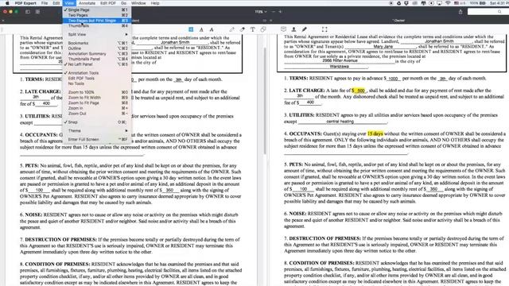This screenshot has height=286, width=509.
Task: Open the PDF Expert app menu
Action: (x=25, y=3)
